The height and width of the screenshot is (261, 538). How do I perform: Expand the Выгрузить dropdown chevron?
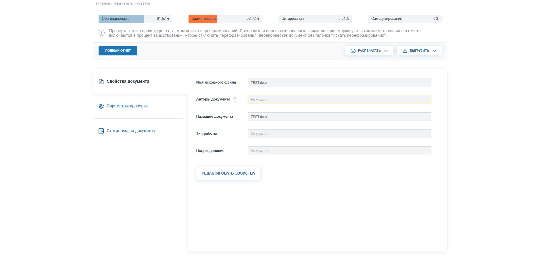[434, 51]
